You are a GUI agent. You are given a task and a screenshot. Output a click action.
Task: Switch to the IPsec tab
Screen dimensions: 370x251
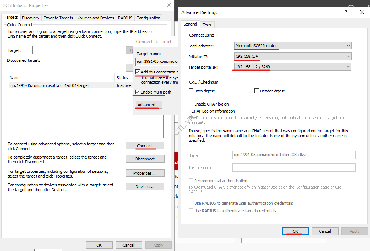click(x=207, y=24)
